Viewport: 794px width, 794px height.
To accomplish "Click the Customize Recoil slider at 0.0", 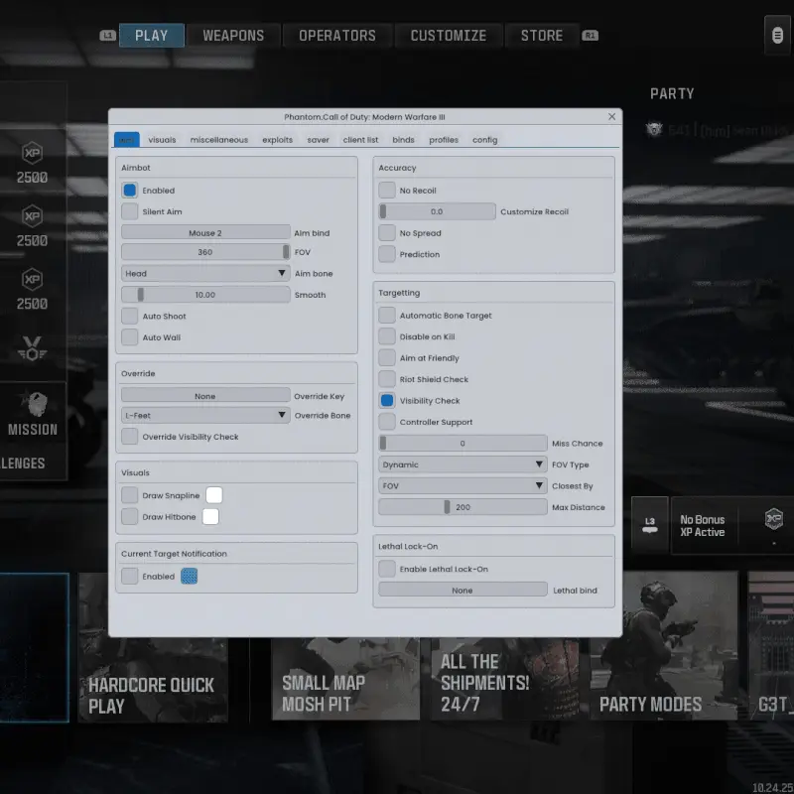I will point(437,211).
